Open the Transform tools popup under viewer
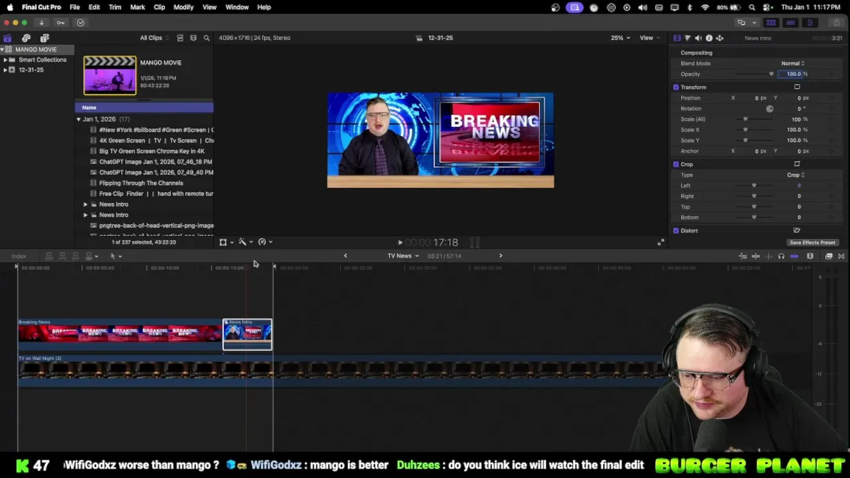This screenshot has width=850, height=478. click(x=226, y=242)
